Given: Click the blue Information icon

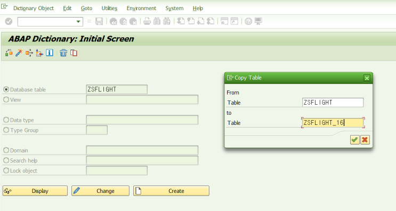Looking at the screenshot, I should (x=50, y=53).
